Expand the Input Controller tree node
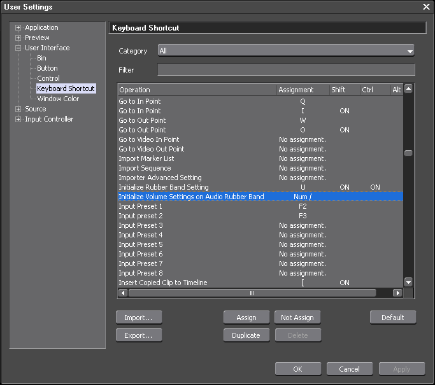The width and height of the screenshot is (435, 385). 18,120
